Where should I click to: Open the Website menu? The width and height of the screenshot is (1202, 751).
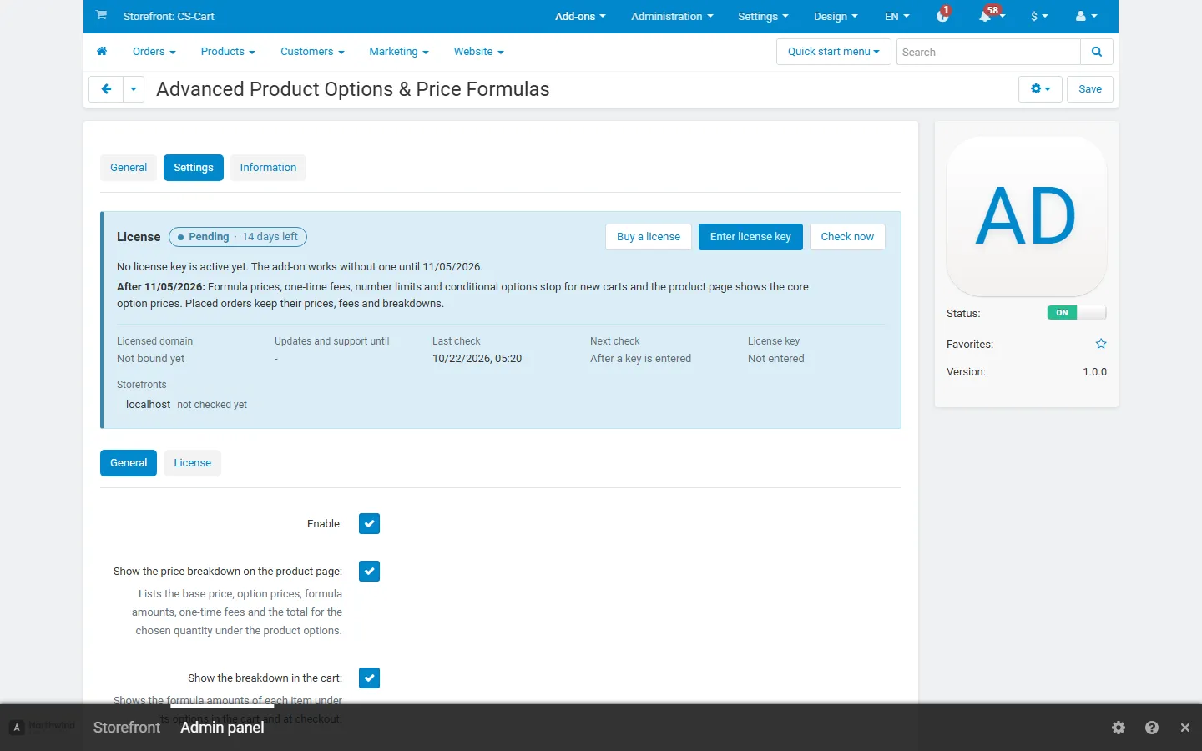[x=478, y=52]
